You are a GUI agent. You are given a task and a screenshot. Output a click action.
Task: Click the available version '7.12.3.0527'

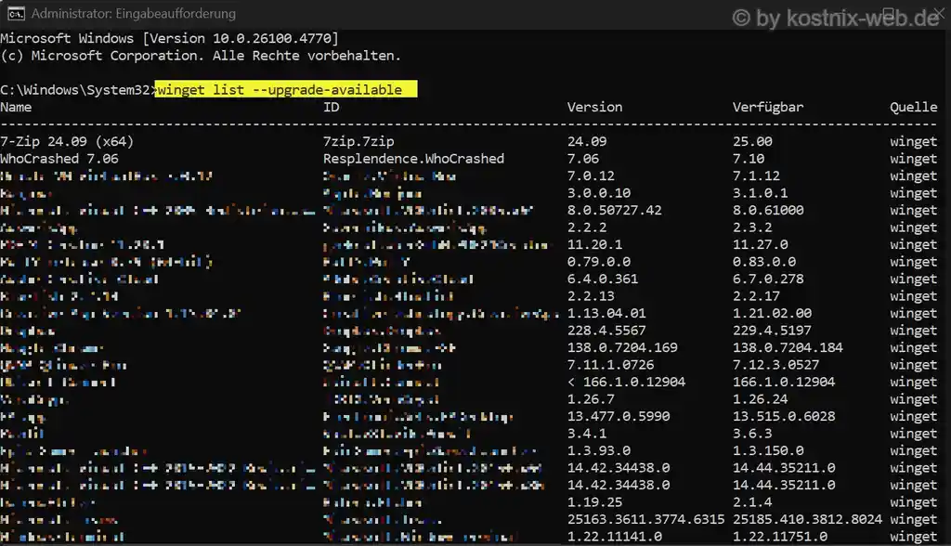click(x=775, y=365)
